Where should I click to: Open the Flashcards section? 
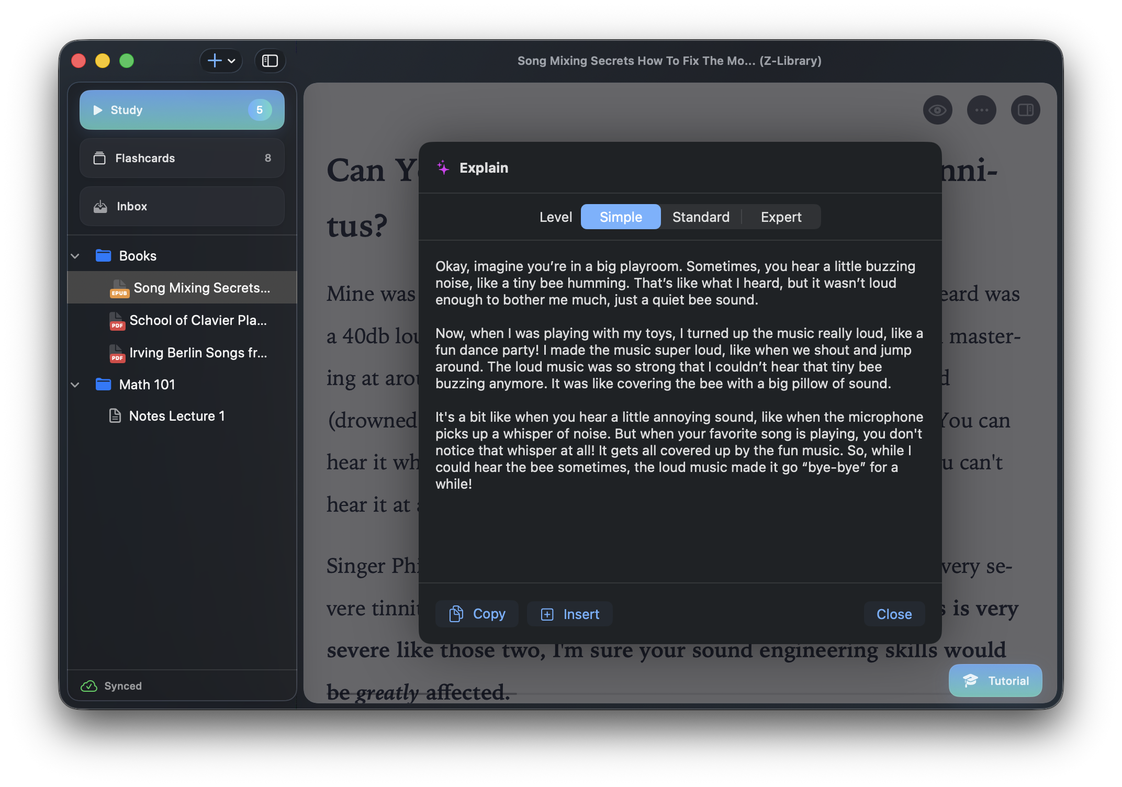(x=182, y=158)
